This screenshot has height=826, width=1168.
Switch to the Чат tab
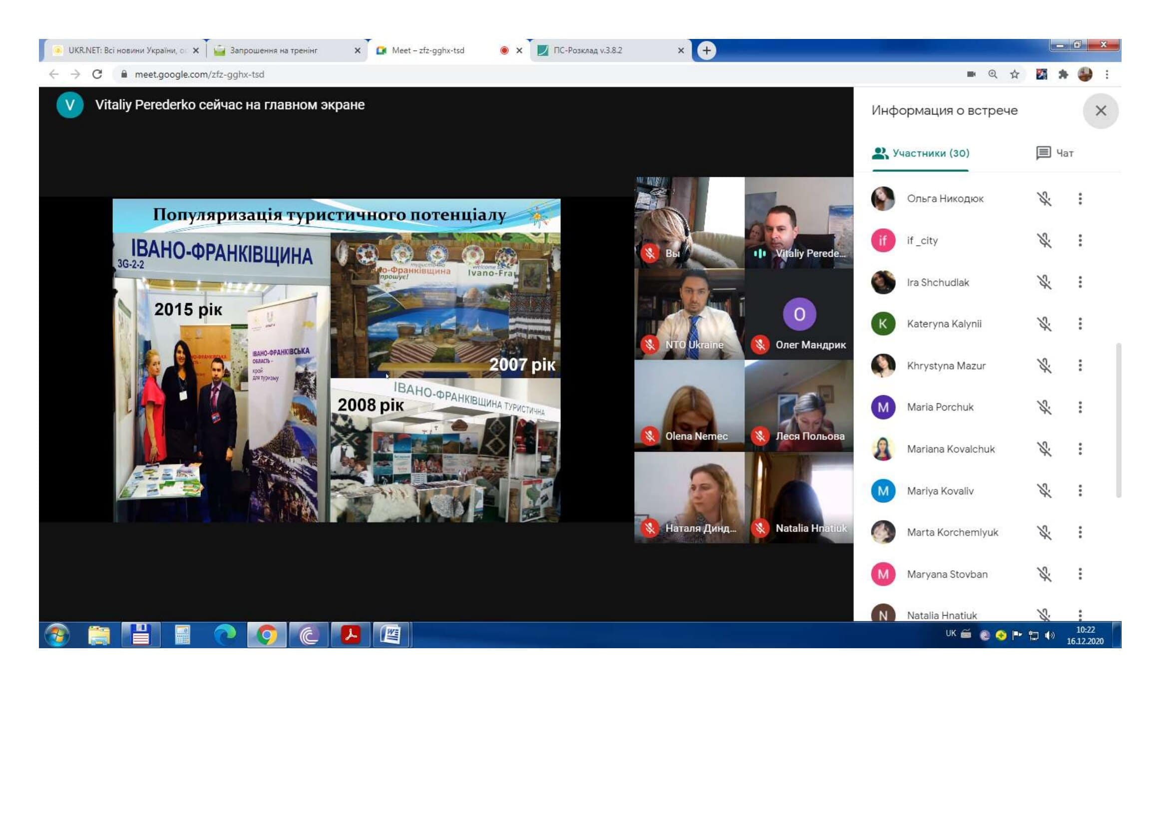point(1055,153)
